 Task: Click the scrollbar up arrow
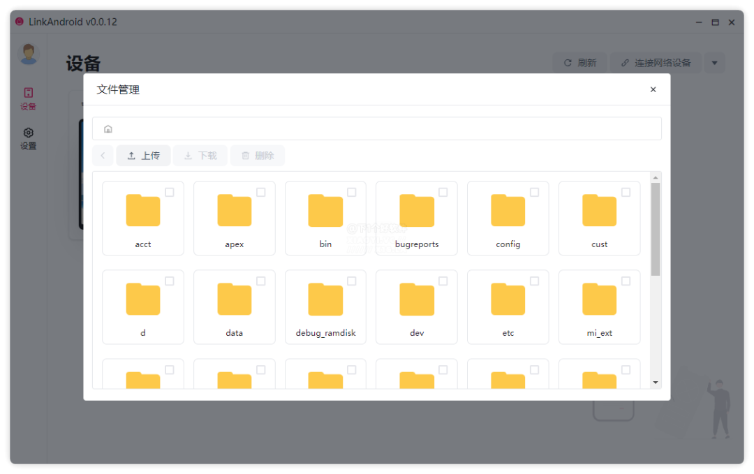(x=656, y=178)
